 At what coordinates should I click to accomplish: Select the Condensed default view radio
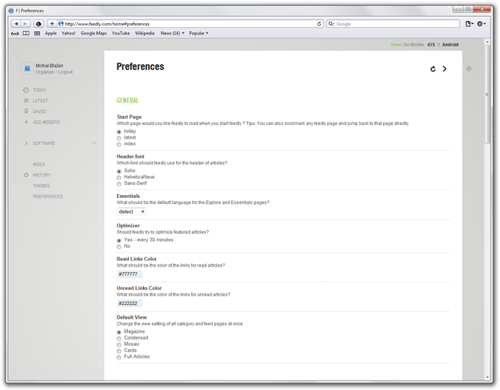[119, 338]
